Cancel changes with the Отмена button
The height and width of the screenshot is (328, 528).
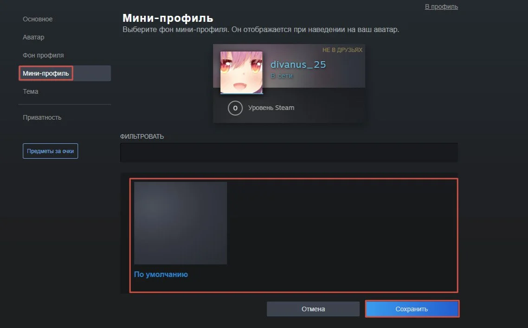(313, 309)
